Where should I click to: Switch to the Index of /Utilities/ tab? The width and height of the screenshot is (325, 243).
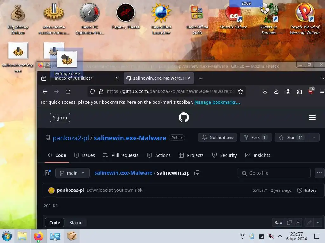tap(83, 78)
